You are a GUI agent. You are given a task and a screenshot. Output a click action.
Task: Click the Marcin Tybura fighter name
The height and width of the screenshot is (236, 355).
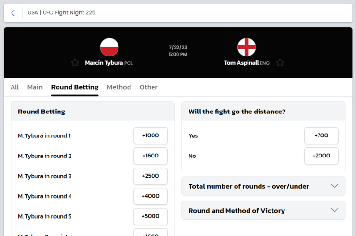click(x=104, y=63)
